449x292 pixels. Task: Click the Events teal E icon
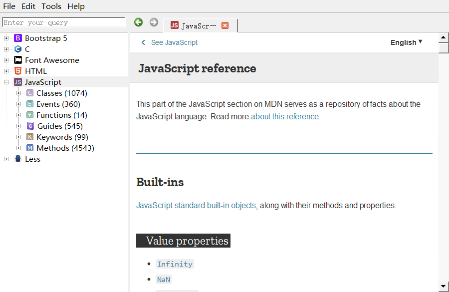(30, 104)
